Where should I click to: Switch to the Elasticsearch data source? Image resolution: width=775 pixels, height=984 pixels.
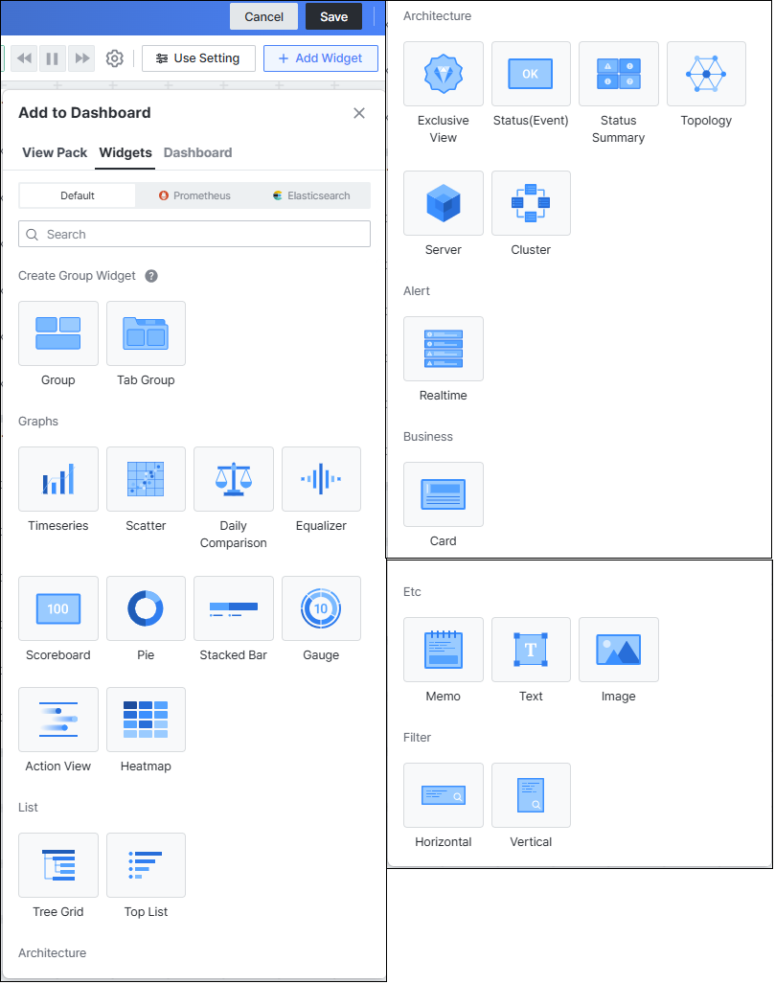point(312,195)
